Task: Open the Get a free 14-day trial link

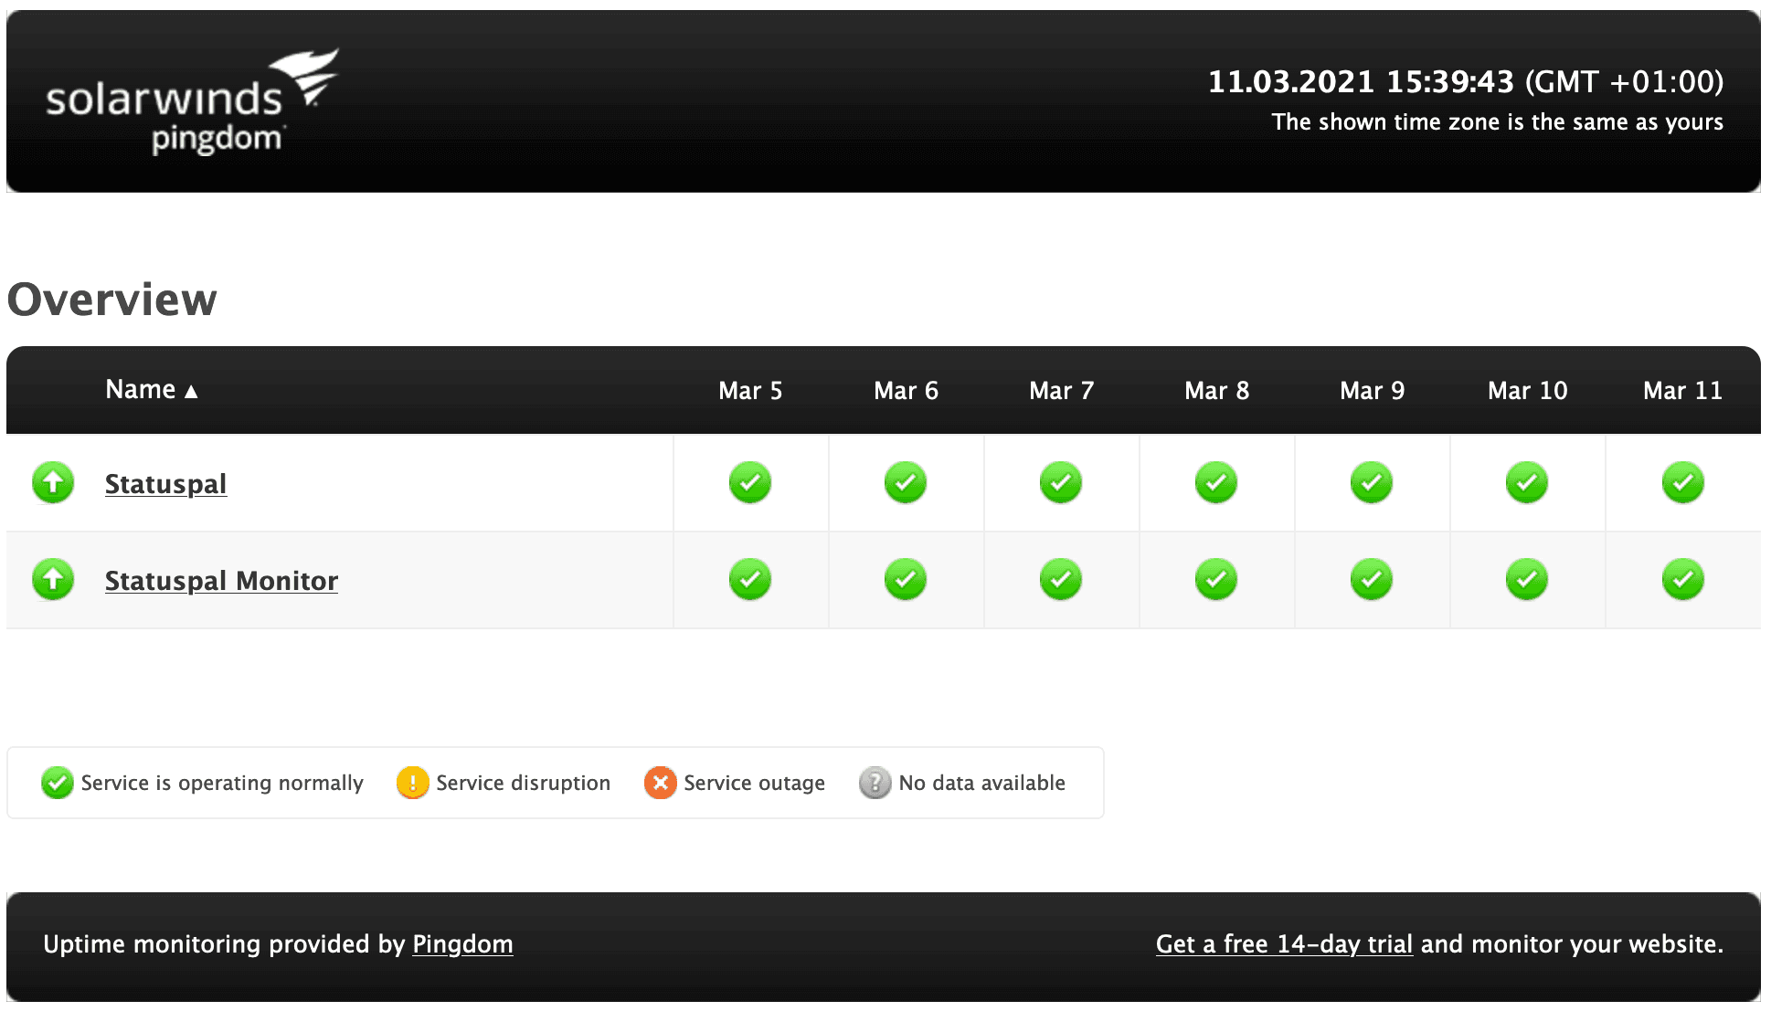Action: click(1284, 944)
